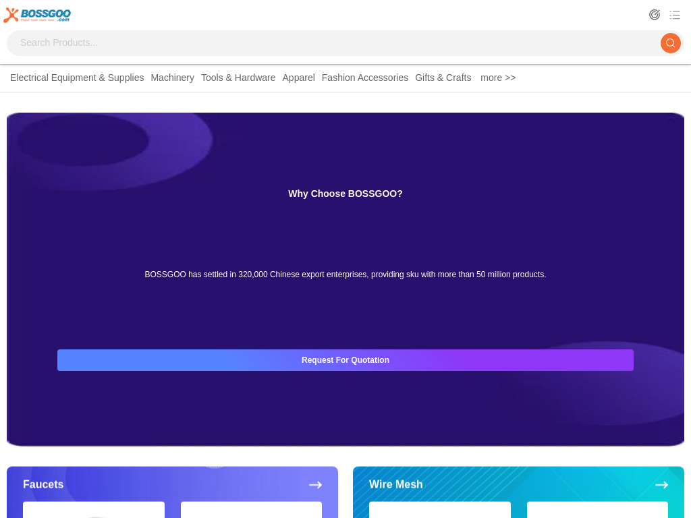Screen dimensions: 691x518
Task: Open the target inquiry icon in header
Action: pyautogui.click(x=655, y=15)
